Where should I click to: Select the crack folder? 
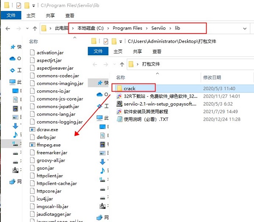(129, 89)
